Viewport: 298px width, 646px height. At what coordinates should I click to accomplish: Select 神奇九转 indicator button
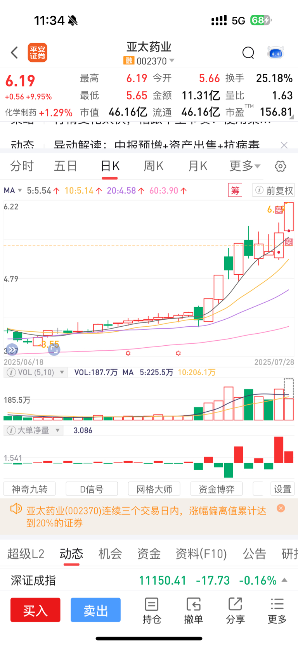point(29,489)
